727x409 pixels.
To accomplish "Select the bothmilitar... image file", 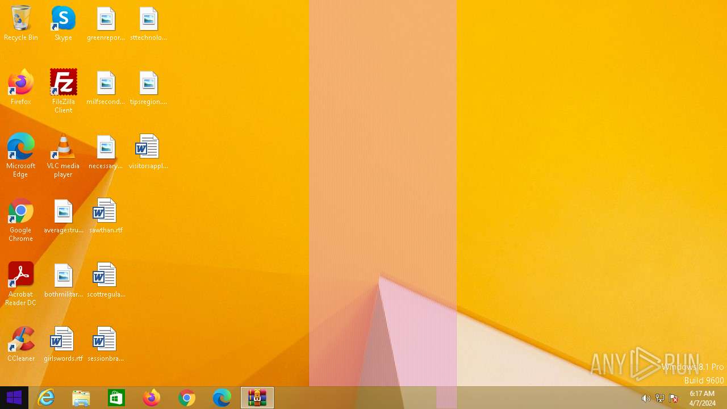I will (x=63, y=280).
